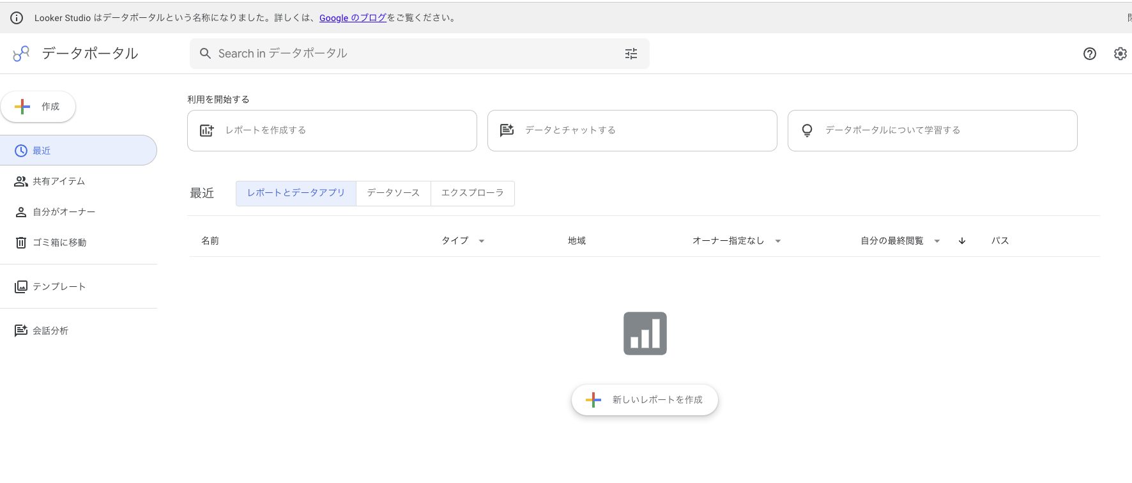Click the レポートを作成する card

click(x=332, y=130)
